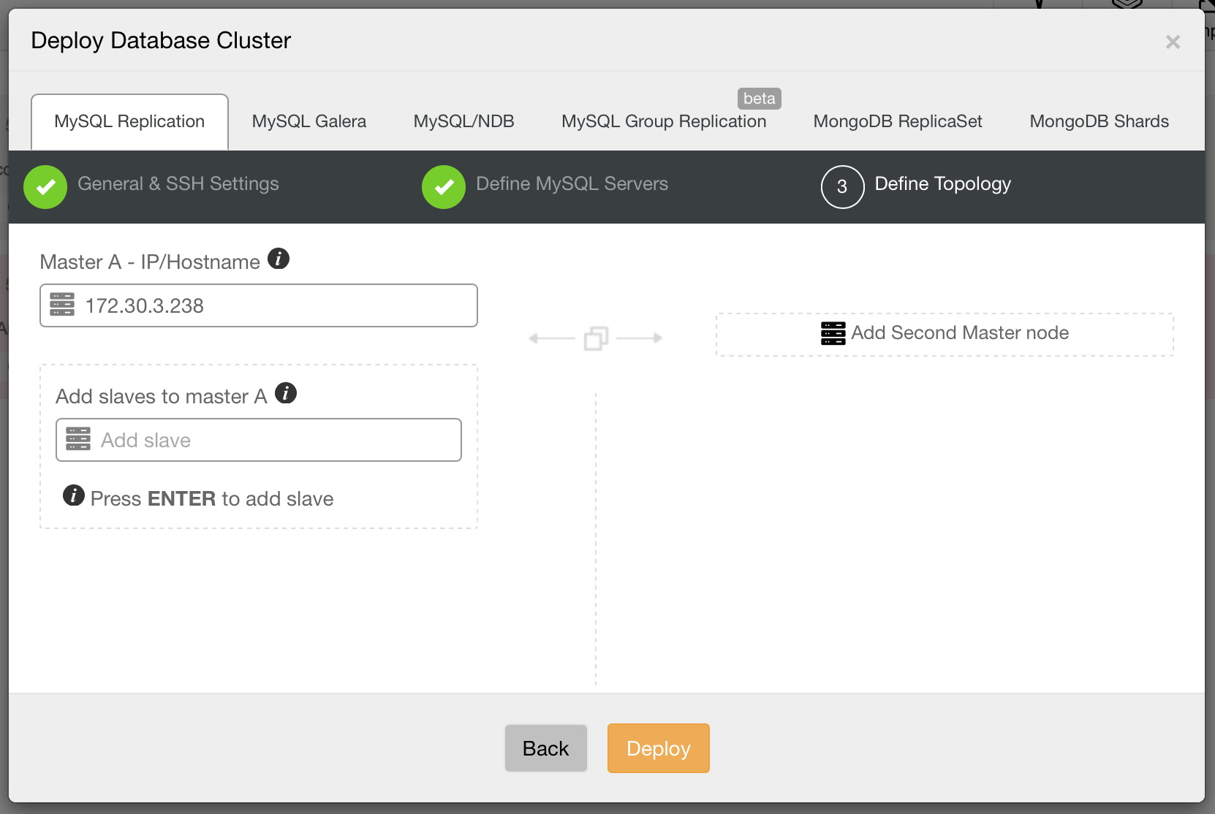Click Add Second Master node
The width and height of the screenshot is (1215, 814).
(945, 335)
